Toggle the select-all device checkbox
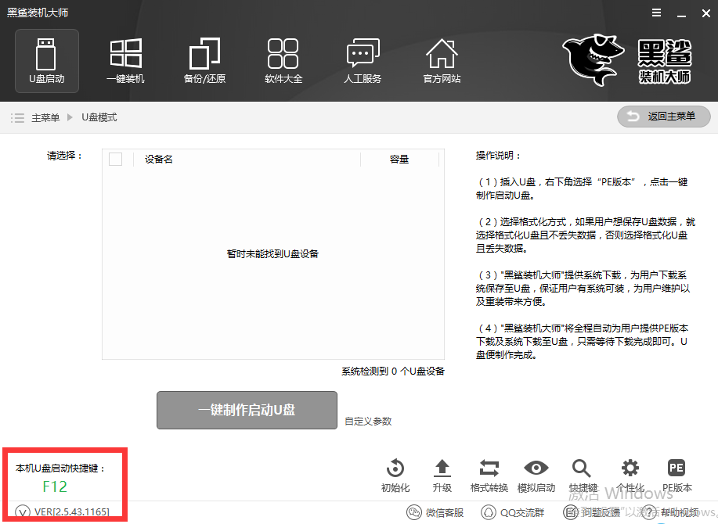 115,159
